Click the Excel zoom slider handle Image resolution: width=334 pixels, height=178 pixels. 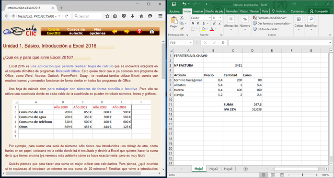coord(302,175)
